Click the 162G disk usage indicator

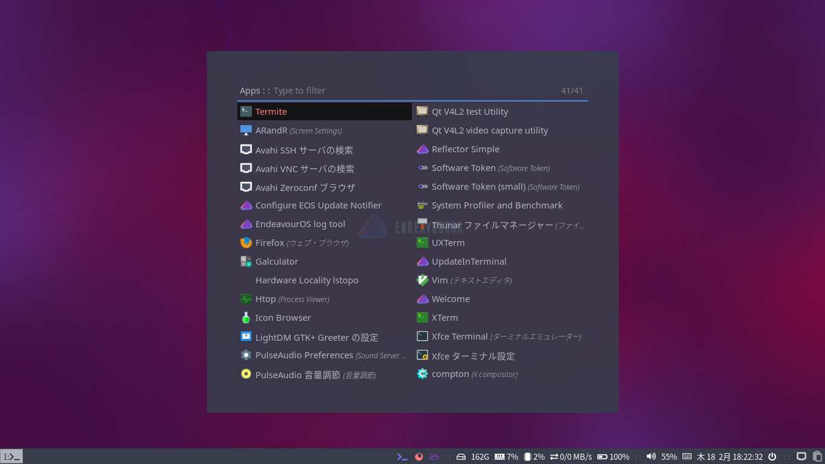tap(472, 457)
